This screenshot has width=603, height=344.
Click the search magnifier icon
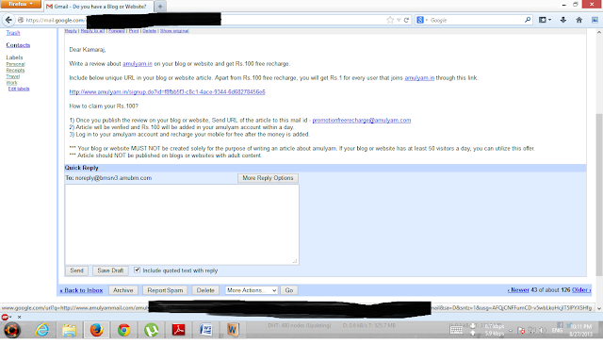[x=528, y=20]
